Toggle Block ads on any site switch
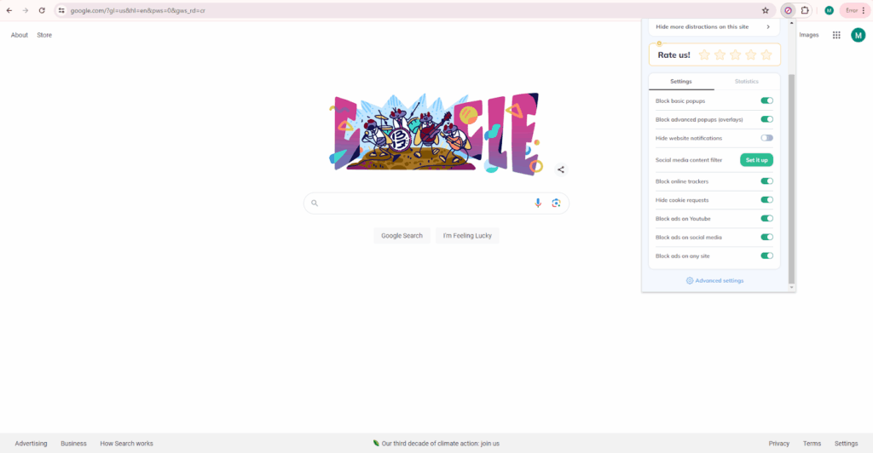Screen dimensions: 873x453 (766, 256)
